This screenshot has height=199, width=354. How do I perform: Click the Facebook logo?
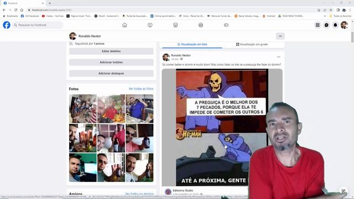tap(7, 25)
